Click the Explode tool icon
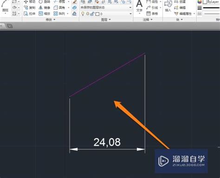 tap(75, 7)
